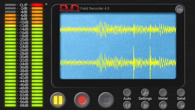Tap the lower channel waveform
This screenshot has width=195, height=110.
click(118, 62)
